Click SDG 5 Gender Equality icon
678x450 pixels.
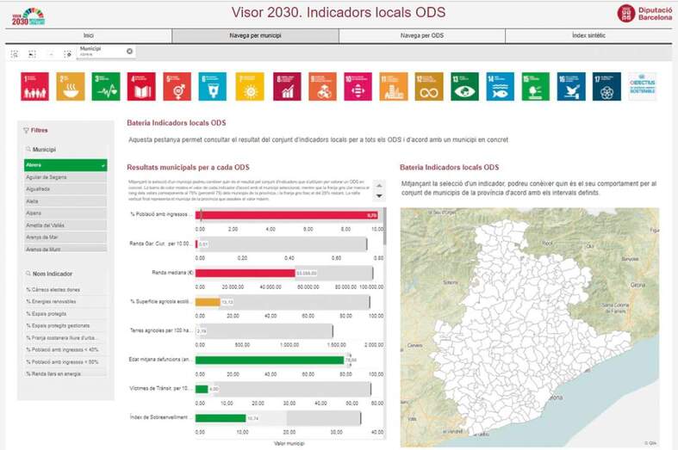(177, 86)
